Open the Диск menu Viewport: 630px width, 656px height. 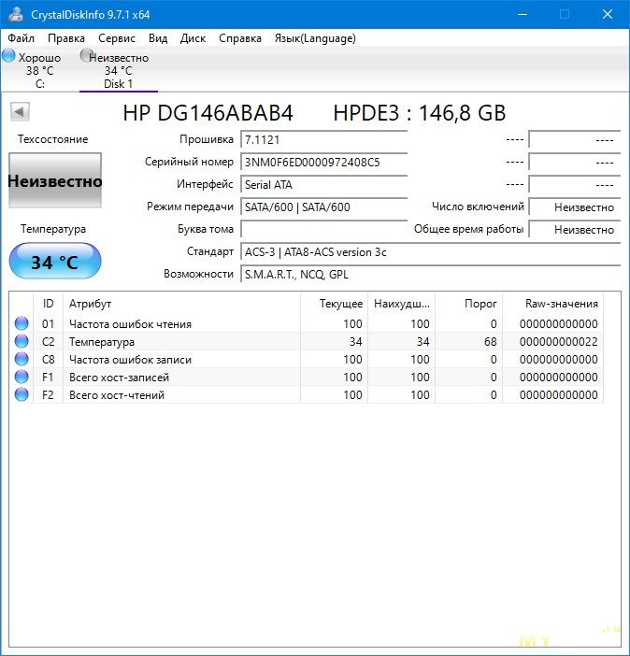click(x=193, y=38)
